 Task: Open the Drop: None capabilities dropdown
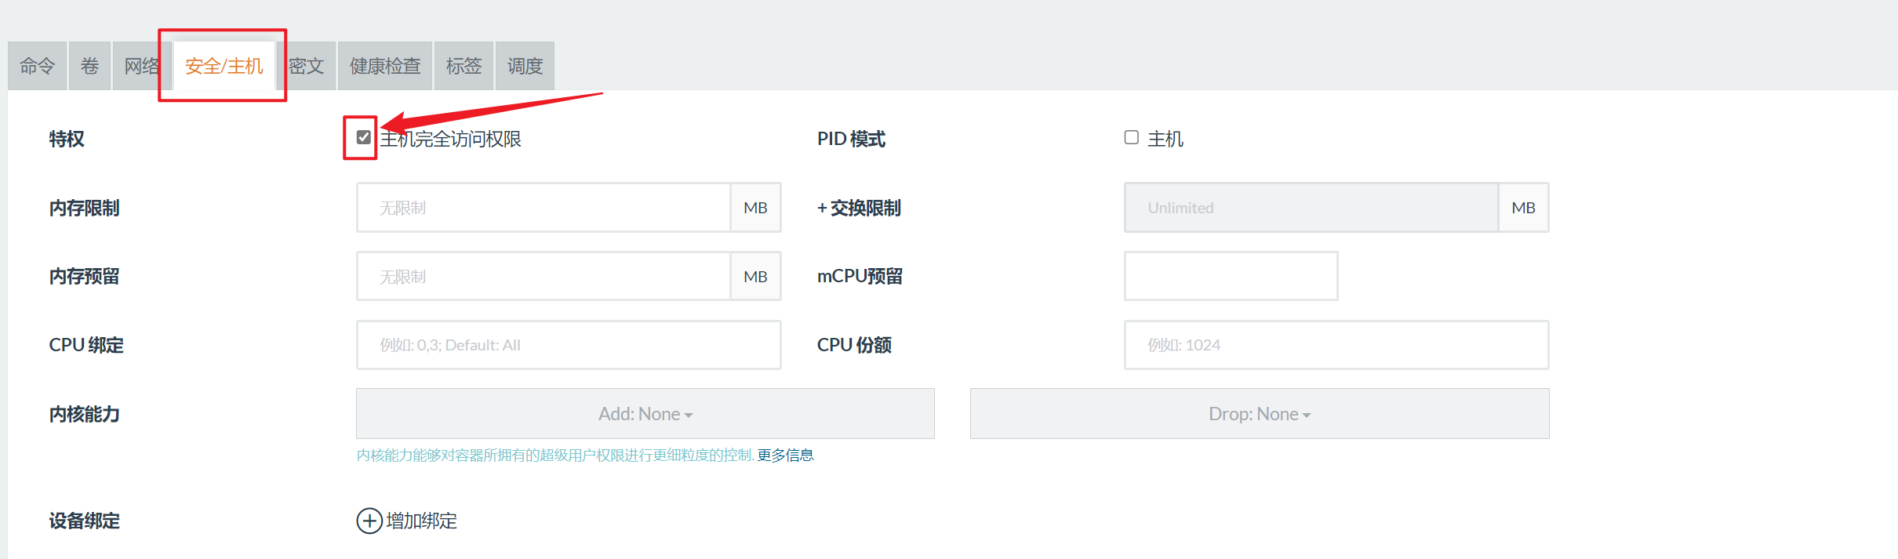tap(1259, 414)
